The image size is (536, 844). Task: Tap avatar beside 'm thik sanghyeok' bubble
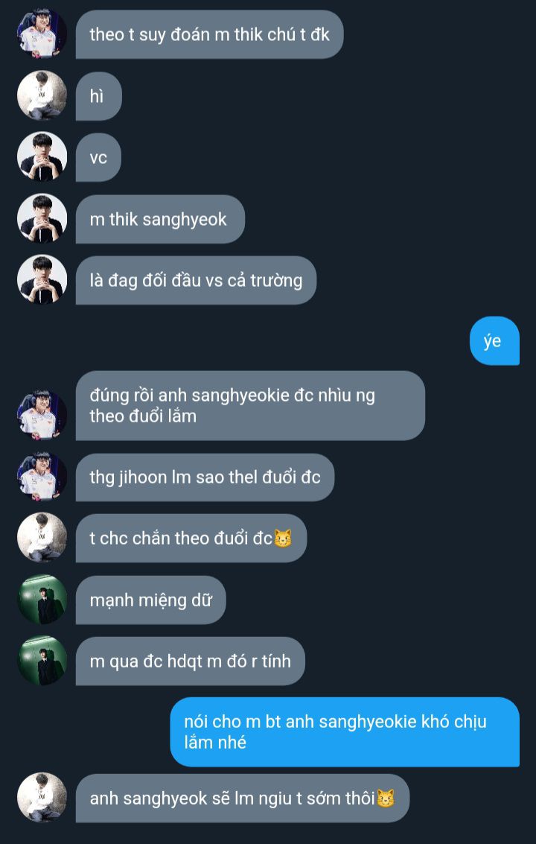point(42,218)
